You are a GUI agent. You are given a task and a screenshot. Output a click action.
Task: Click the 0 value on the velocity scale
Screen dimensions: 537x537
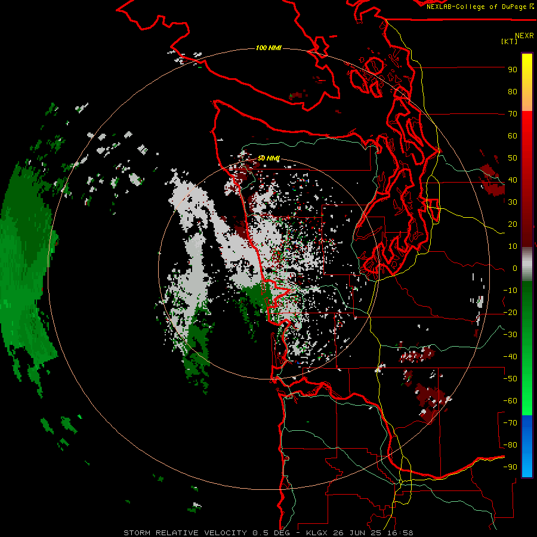(x=515, y=268)
